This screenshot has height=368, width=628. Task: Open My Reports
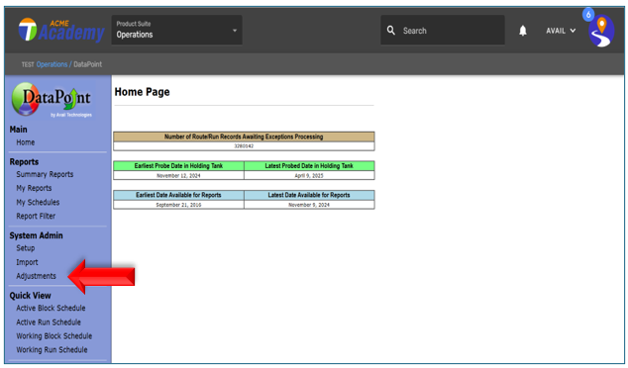coord(34,188)
